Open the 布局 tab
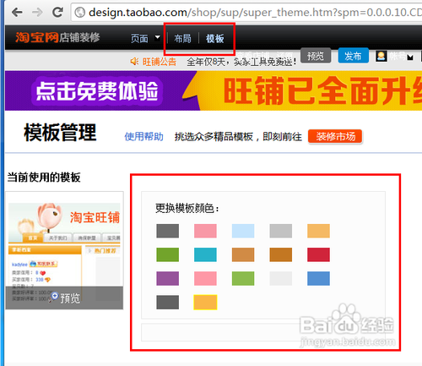 pos(182,38)
